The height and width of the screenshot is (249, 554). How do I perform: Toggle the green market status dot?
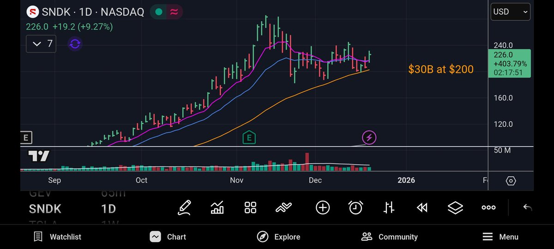click(x=158, y=12)
